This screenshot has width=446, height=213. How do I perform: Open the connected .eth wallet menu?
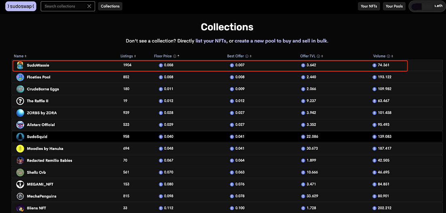[x=427, y=6]
